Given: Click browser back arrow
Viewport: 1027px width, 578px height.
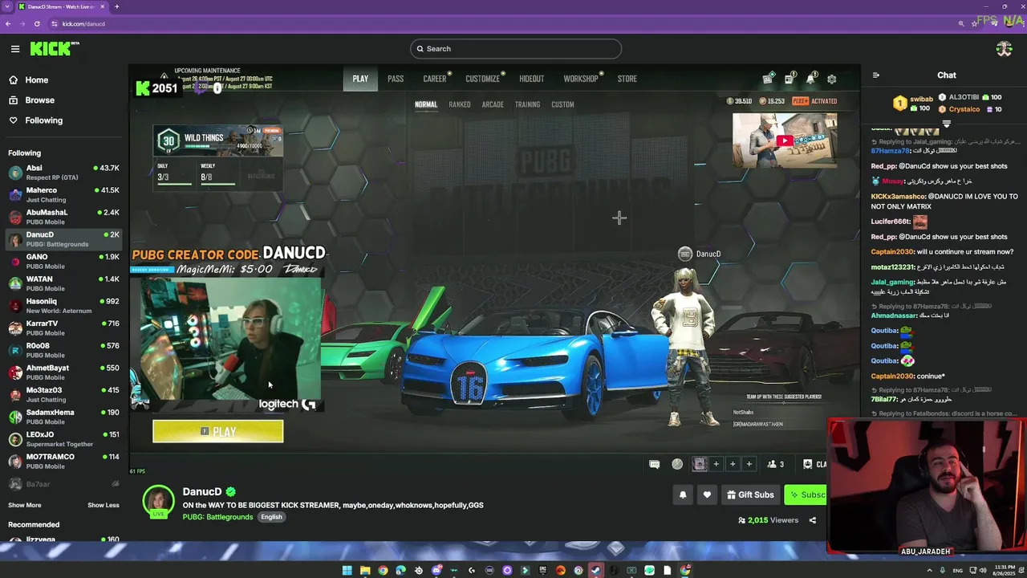Looking at the screenshot, I should pos(8,24).
